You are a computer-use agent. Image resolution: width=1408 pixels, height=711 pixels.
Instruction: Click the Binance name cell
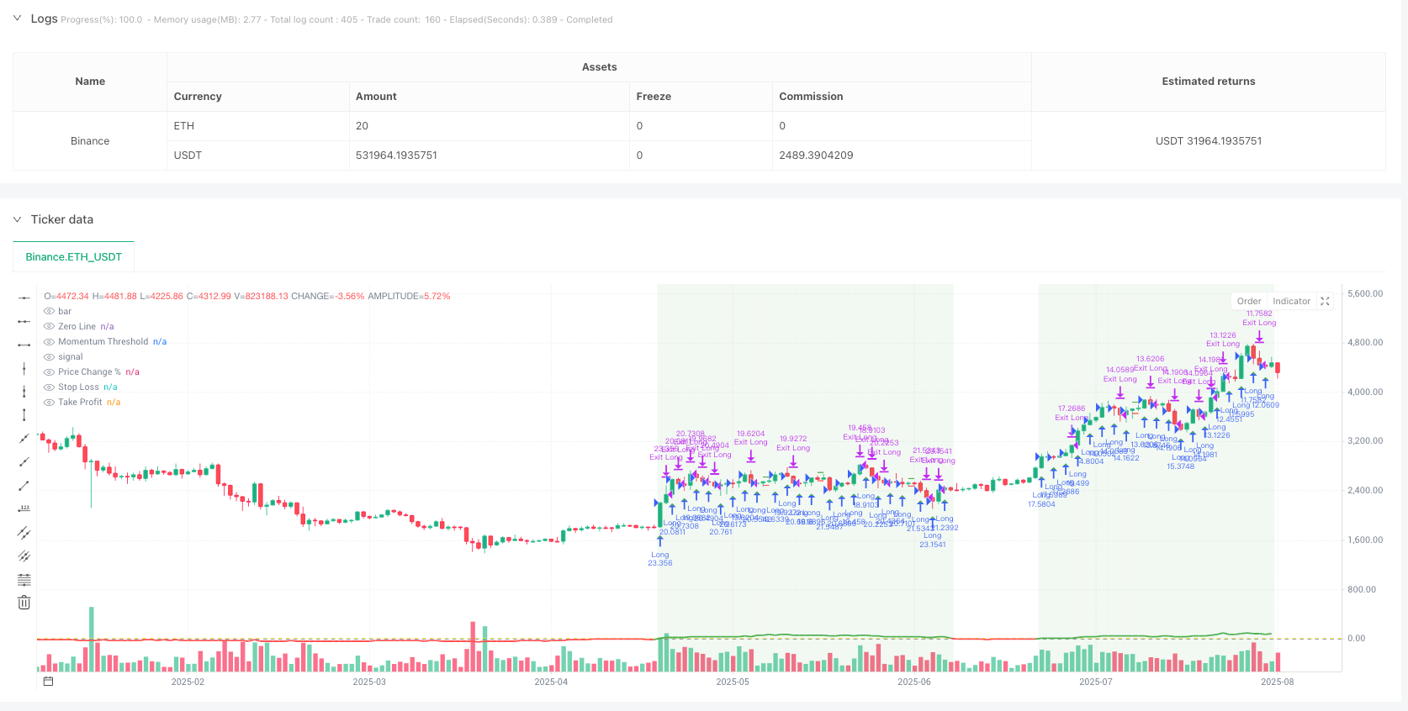point(90,141)
